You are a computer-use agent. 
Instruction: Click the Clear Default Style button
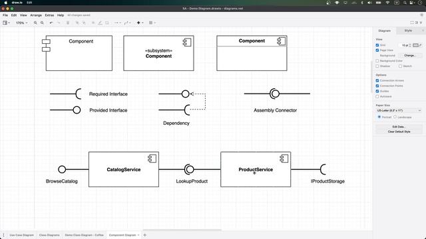[x=399, y=131]
